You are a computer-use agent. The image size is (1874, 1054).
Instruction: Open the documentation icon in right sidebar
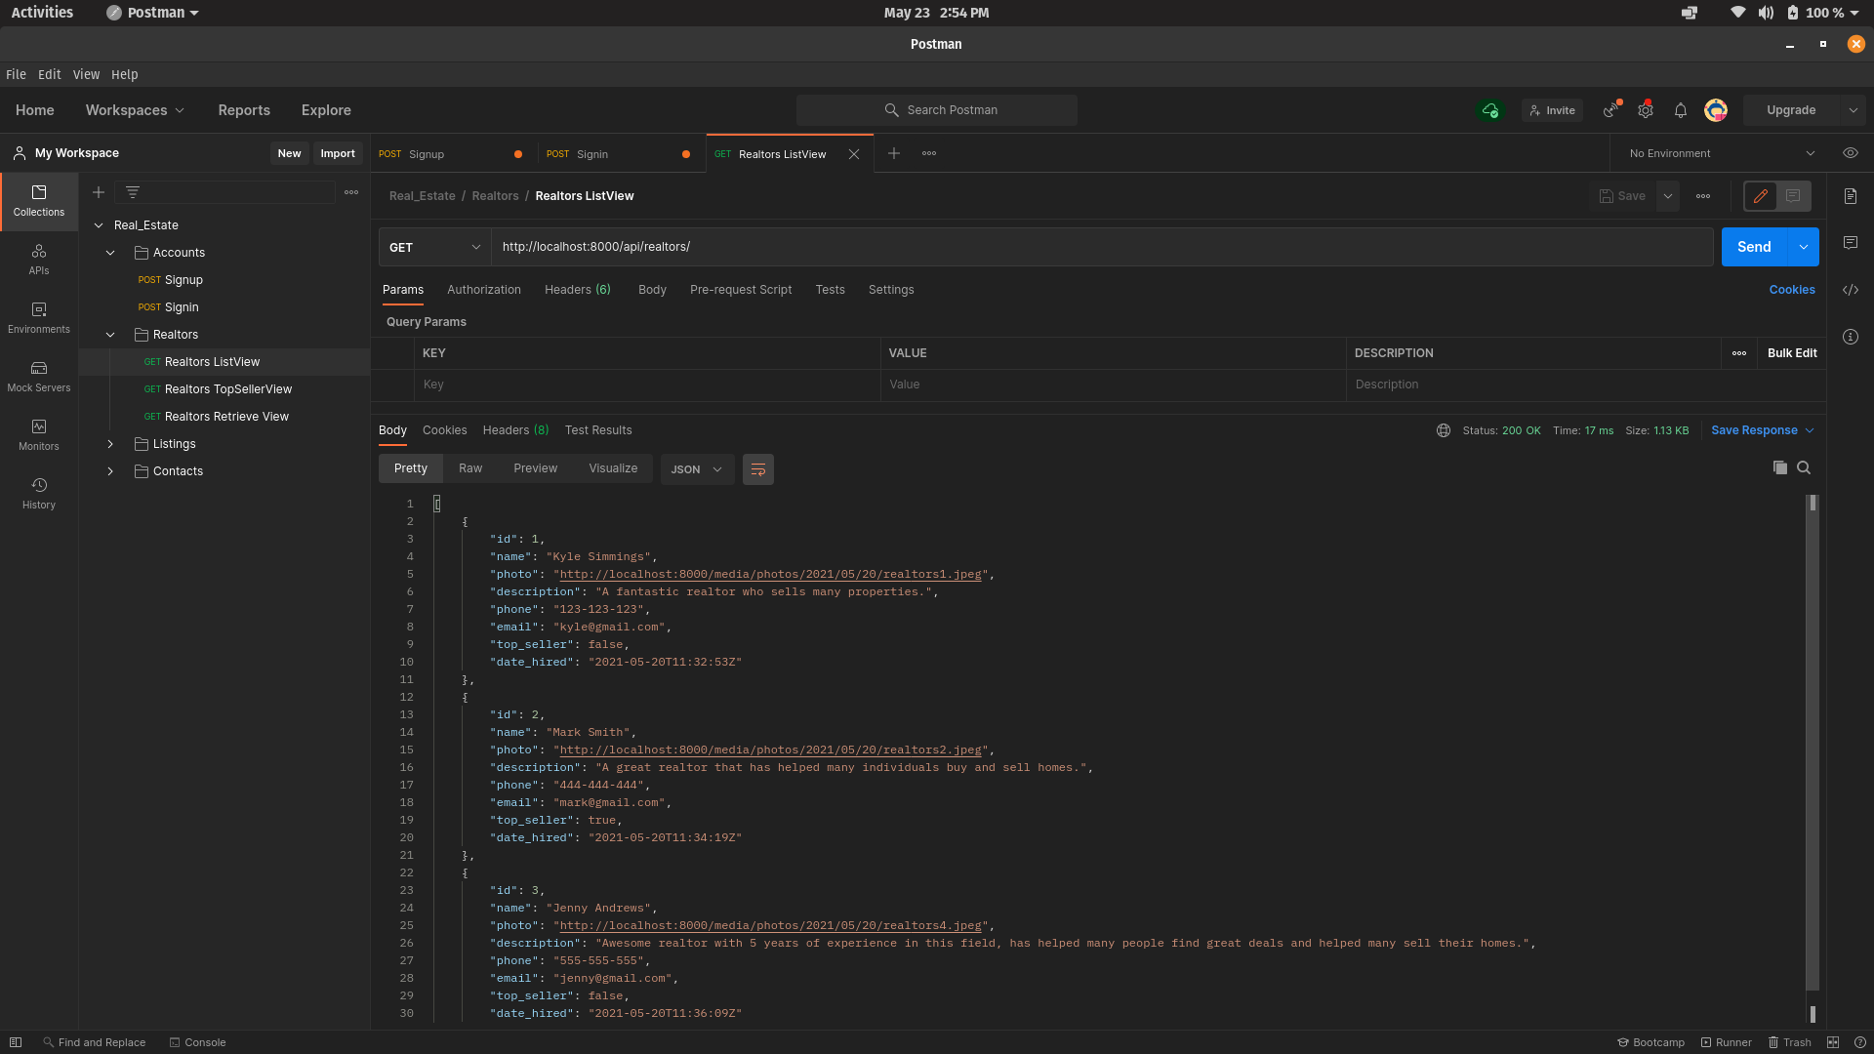1851,196
